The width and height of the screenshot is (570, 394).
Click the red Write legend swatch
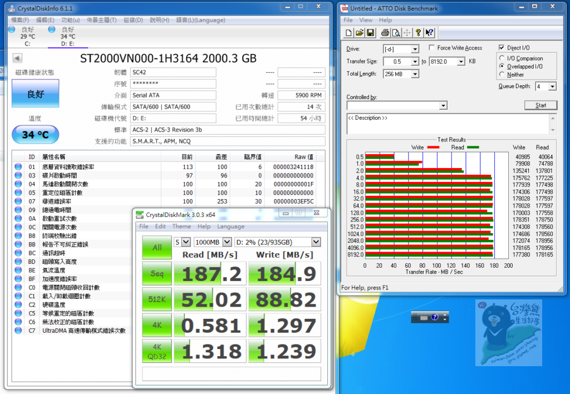coord(433,147)
